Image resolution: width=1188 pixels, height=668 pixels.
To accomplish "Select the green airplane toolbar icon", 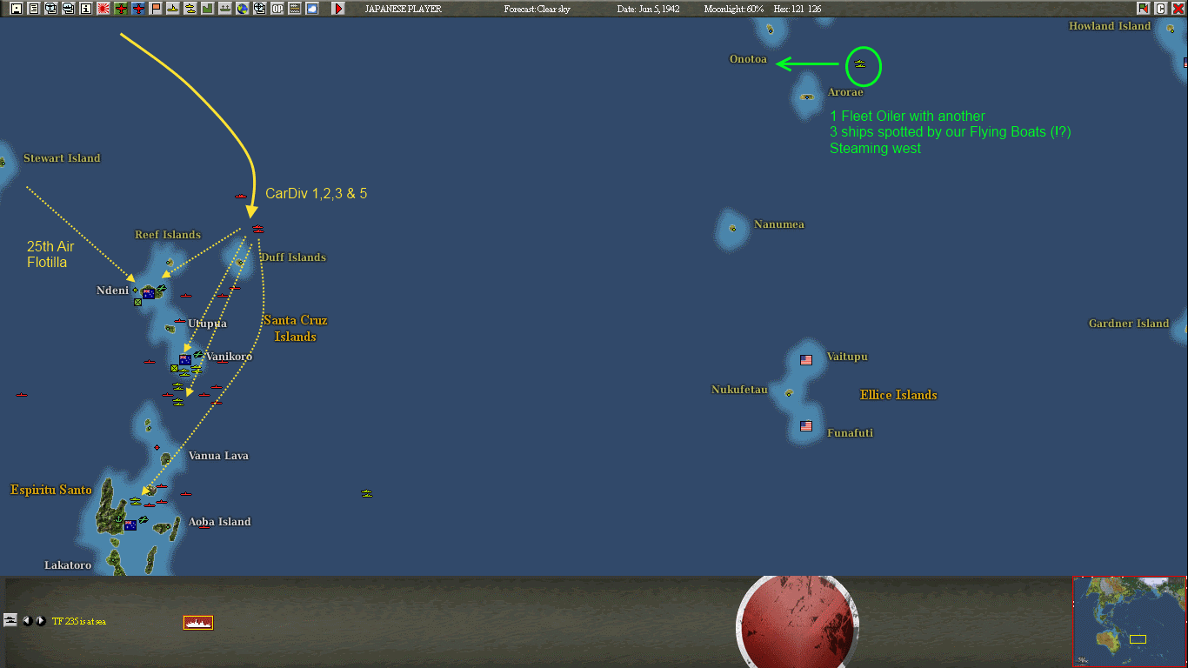I will click(121, 8).
